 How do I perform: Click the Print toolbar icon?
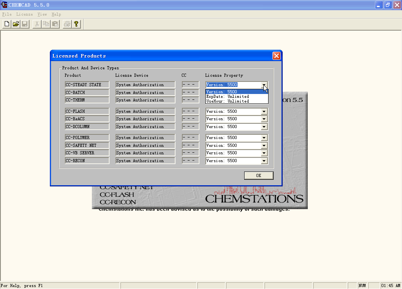tap(67, 24)
